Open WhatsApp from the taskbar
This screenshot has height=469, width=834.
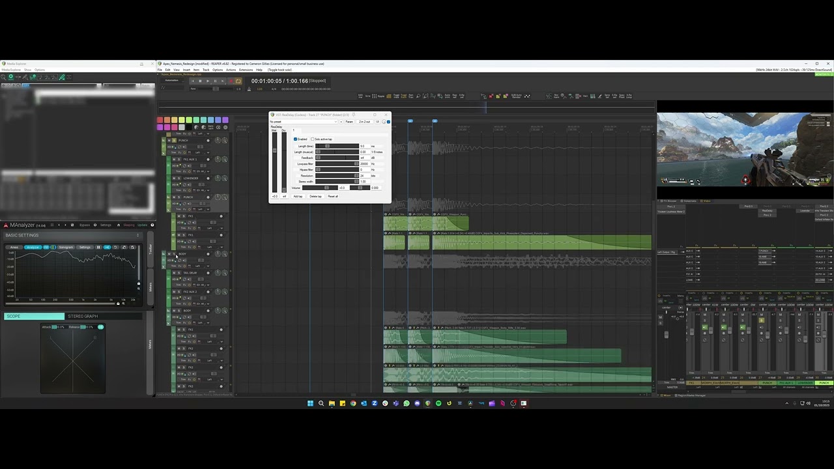point(407,403)
